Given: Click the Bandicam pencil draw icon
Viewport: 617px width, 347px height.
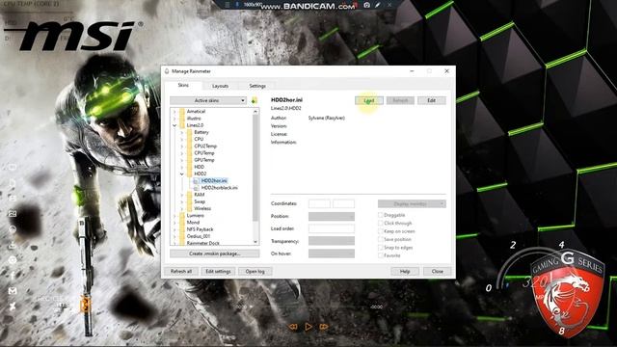Looking at the screenshot, I should (x=377, y=5).
